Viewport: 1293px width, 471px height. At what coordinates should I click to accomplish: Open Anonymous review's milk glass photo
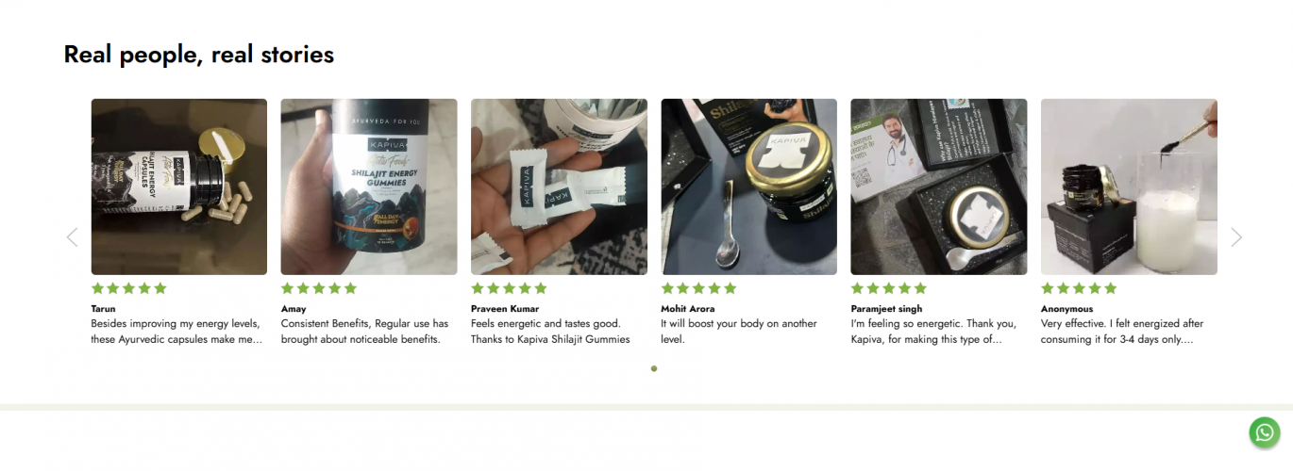pyautogui.click(x=1129, y=187)
